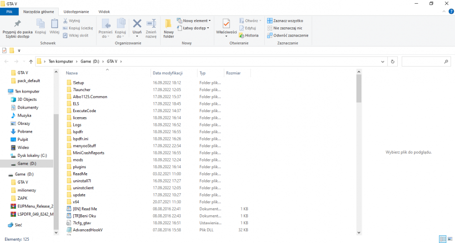Expand address bar history dropdown arrow
Viewport: 455px width, 243px height.
[383, 62]
